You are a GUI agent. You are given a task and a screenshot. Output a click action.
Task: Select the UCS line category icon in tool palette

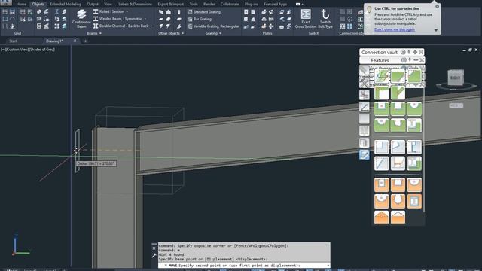coord(365,107)
